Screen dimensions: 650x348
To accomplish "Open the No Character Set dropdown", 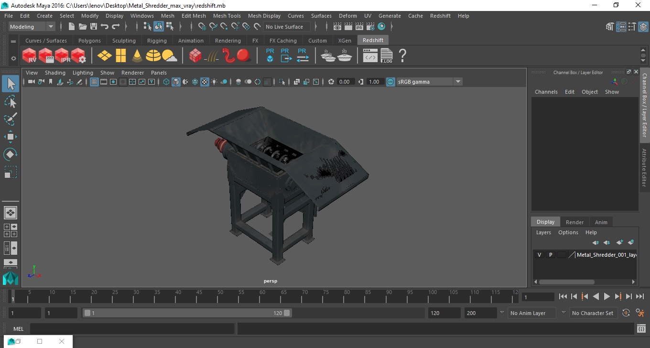I will [x=593, y=313].
